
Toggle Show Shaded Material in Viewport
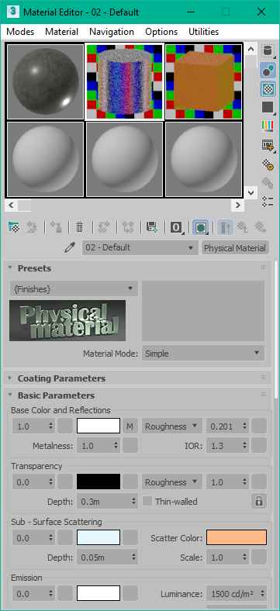200,226
